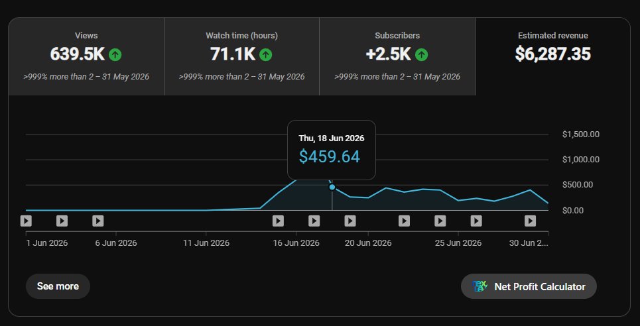Click the "$500.00" axis label
Viewport: 640px width, 326px height.
[x=578, y=185]
